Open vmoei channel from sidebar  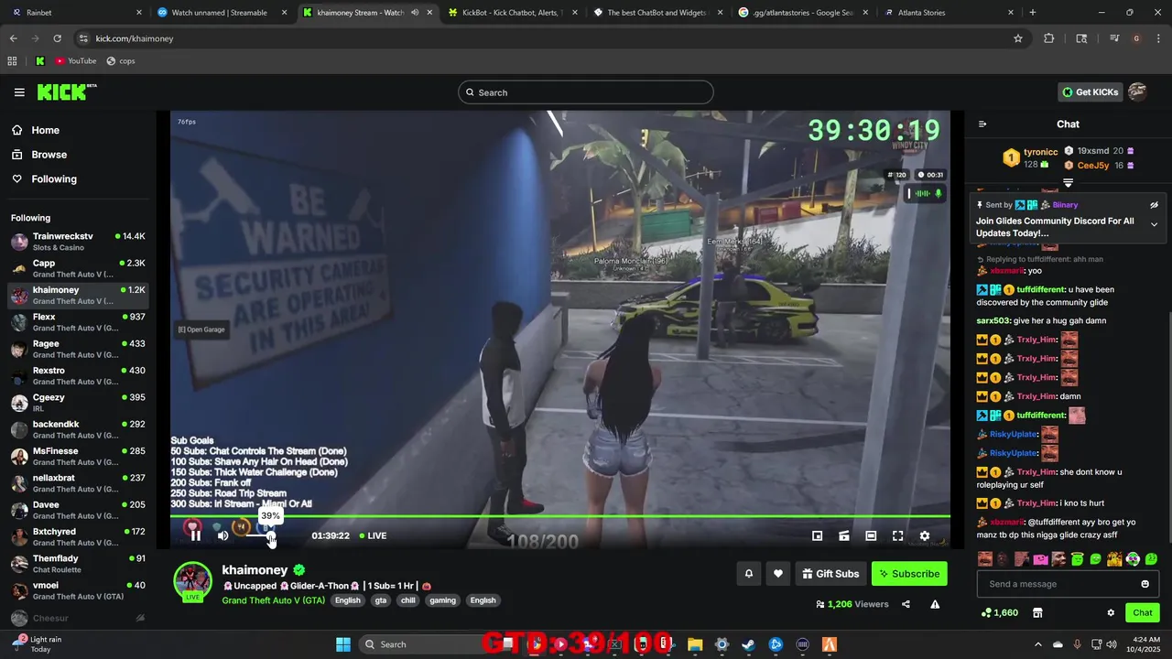78,590
